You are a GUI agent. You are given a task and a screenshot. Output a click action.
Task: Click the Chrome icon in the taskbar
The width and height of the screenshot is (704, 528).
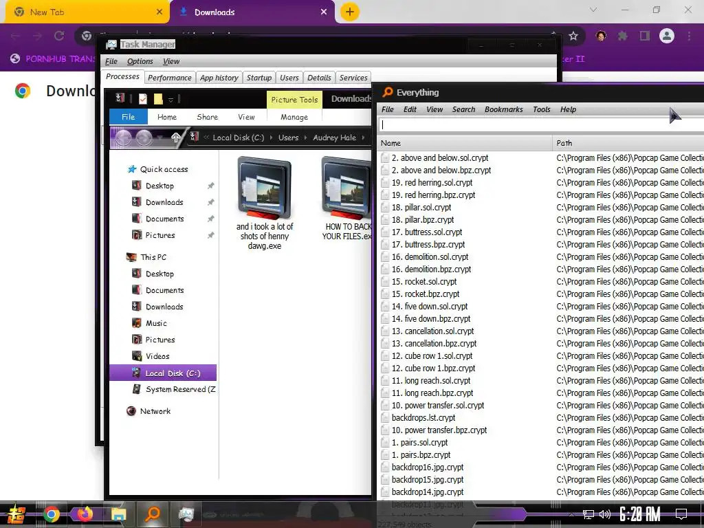tap(51, 514)
